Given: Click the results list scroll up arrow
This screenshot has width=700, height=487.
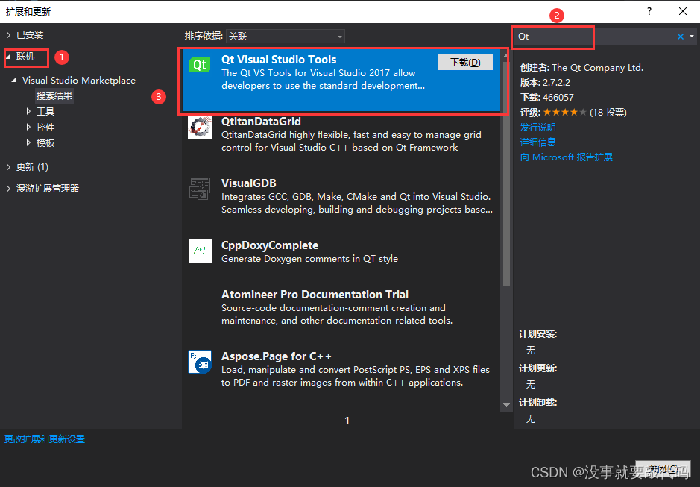Looking at the screenshot, I should [x=506, y=55].
